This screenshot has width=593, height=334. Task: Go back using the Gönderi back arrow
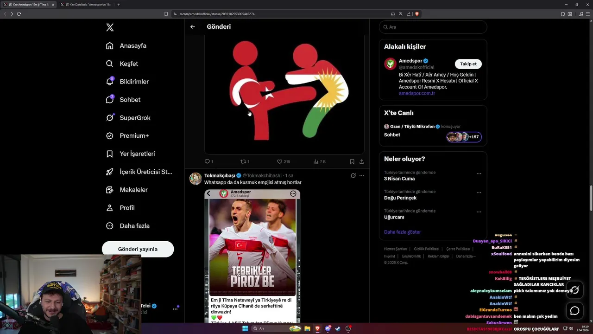193,27
